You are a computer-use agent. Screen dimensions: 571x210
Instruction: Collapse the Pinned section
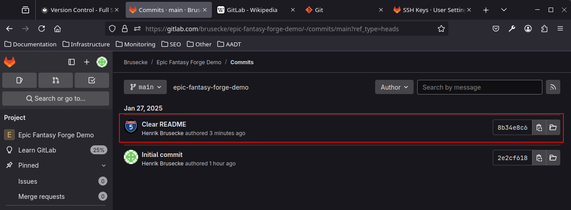[x=104, y=165]
